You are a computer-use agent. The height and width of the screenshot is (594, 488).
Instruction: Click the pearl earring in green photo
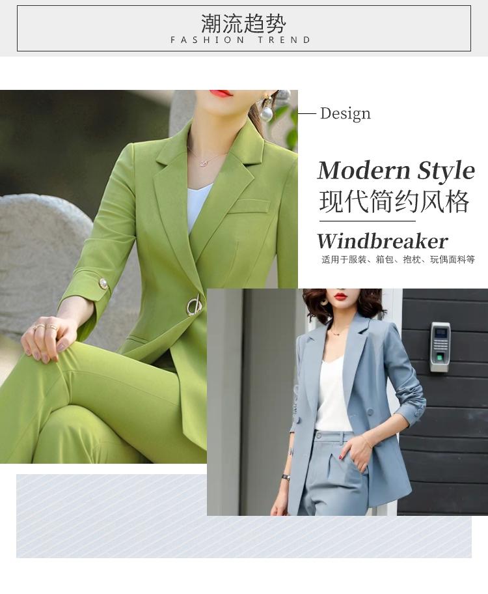coord(267,112)
